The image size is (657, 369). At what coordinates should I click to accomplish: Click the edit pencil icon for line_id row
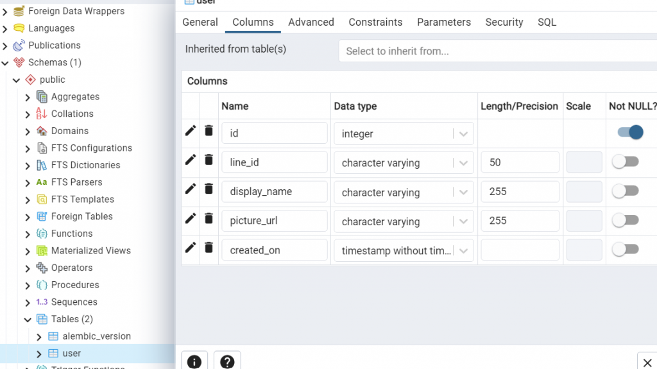191,160
